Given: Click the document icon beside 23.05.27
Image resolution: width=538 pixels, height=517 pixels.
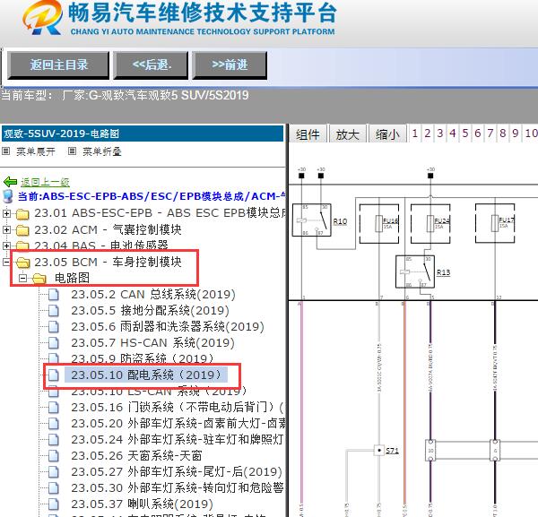Looking at the screenshot, I should tap(54, 471).
